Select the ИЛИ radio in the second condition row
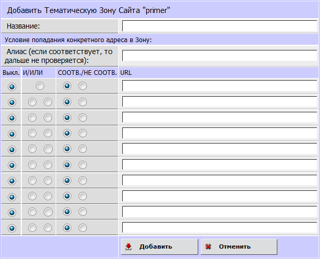320x259 pixels. 48,102
